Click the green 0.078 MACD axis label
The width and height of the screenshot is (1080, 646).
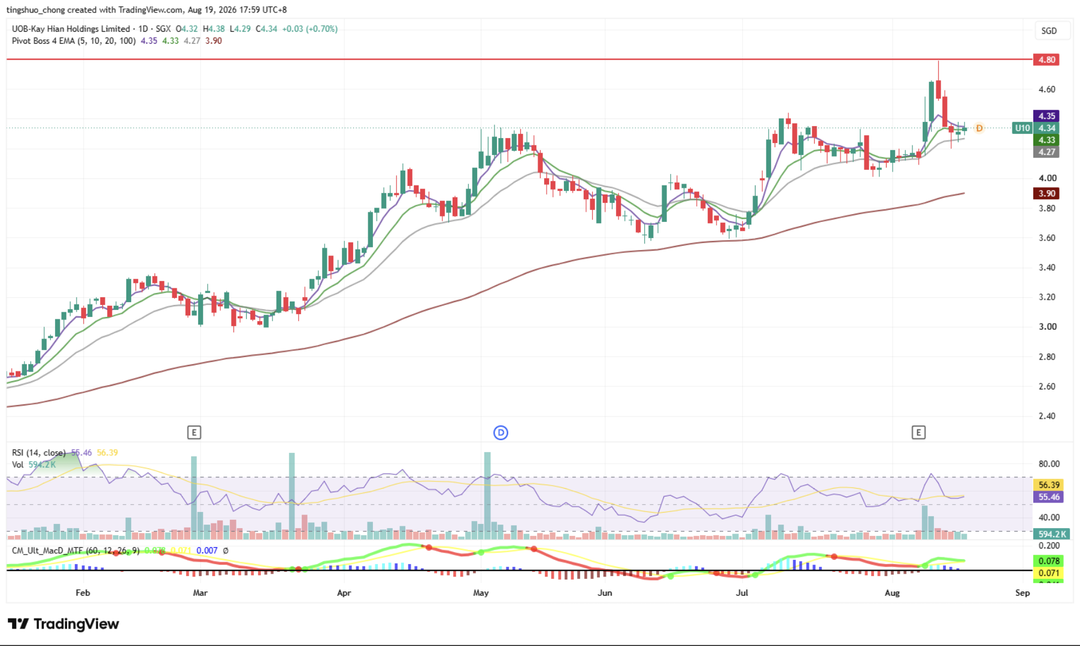tap(1049, 561)
